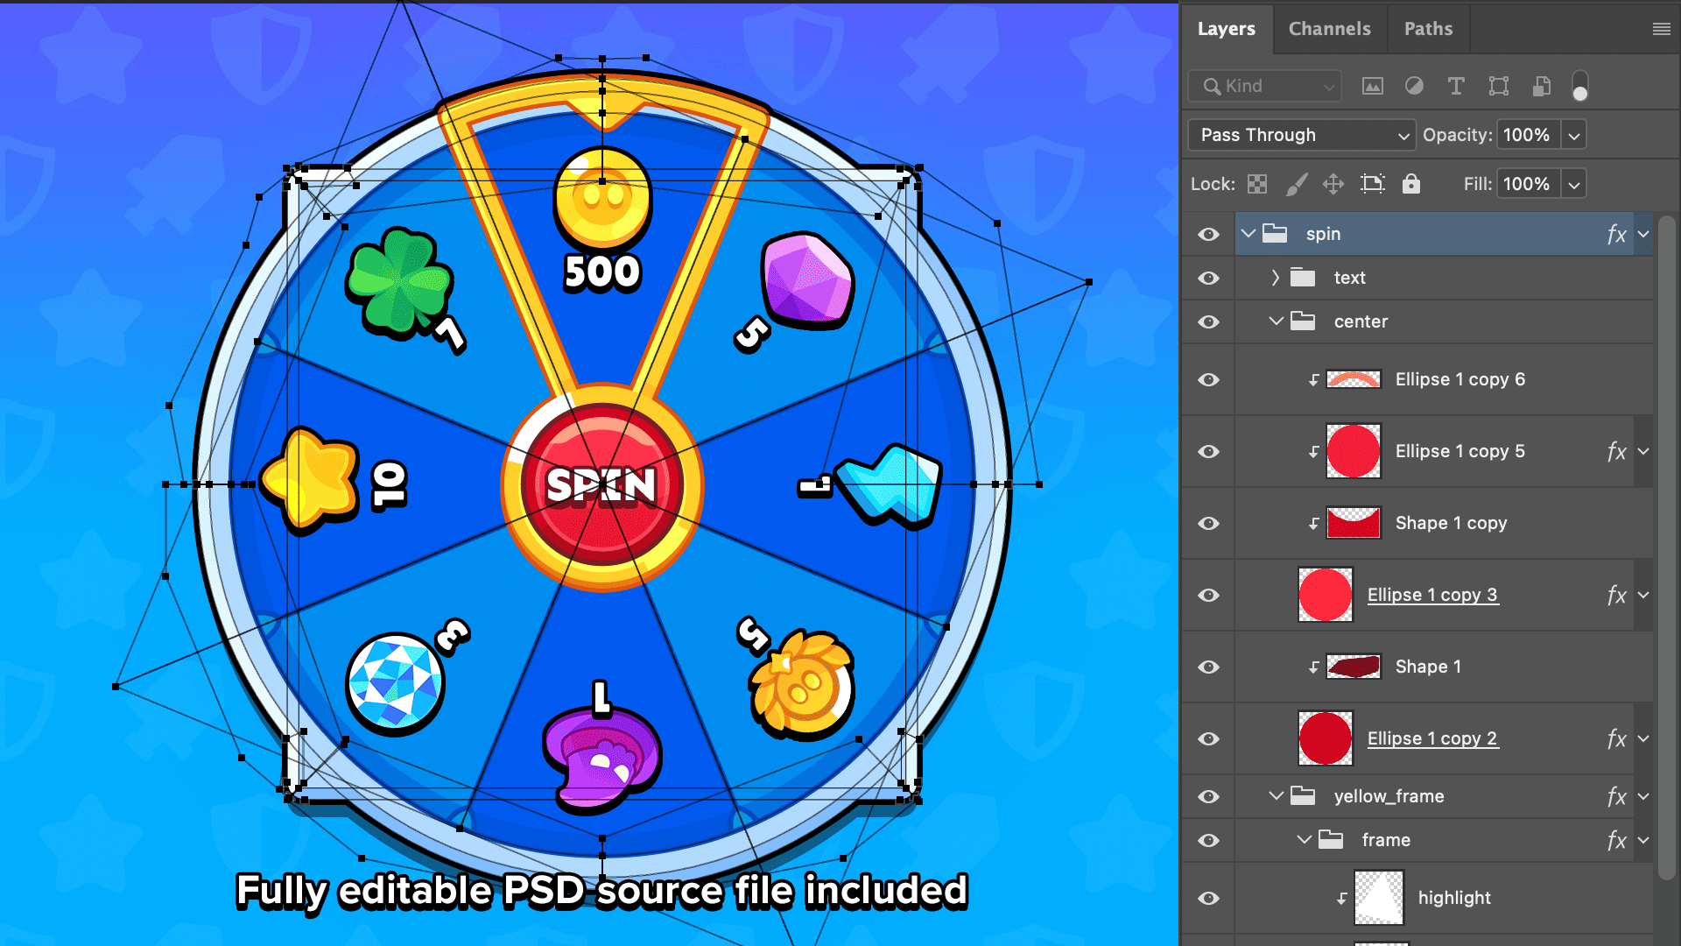Click the pixel layer filter icon
The width and height of the screenshot is (1681, 946).
coord(1372,86)
